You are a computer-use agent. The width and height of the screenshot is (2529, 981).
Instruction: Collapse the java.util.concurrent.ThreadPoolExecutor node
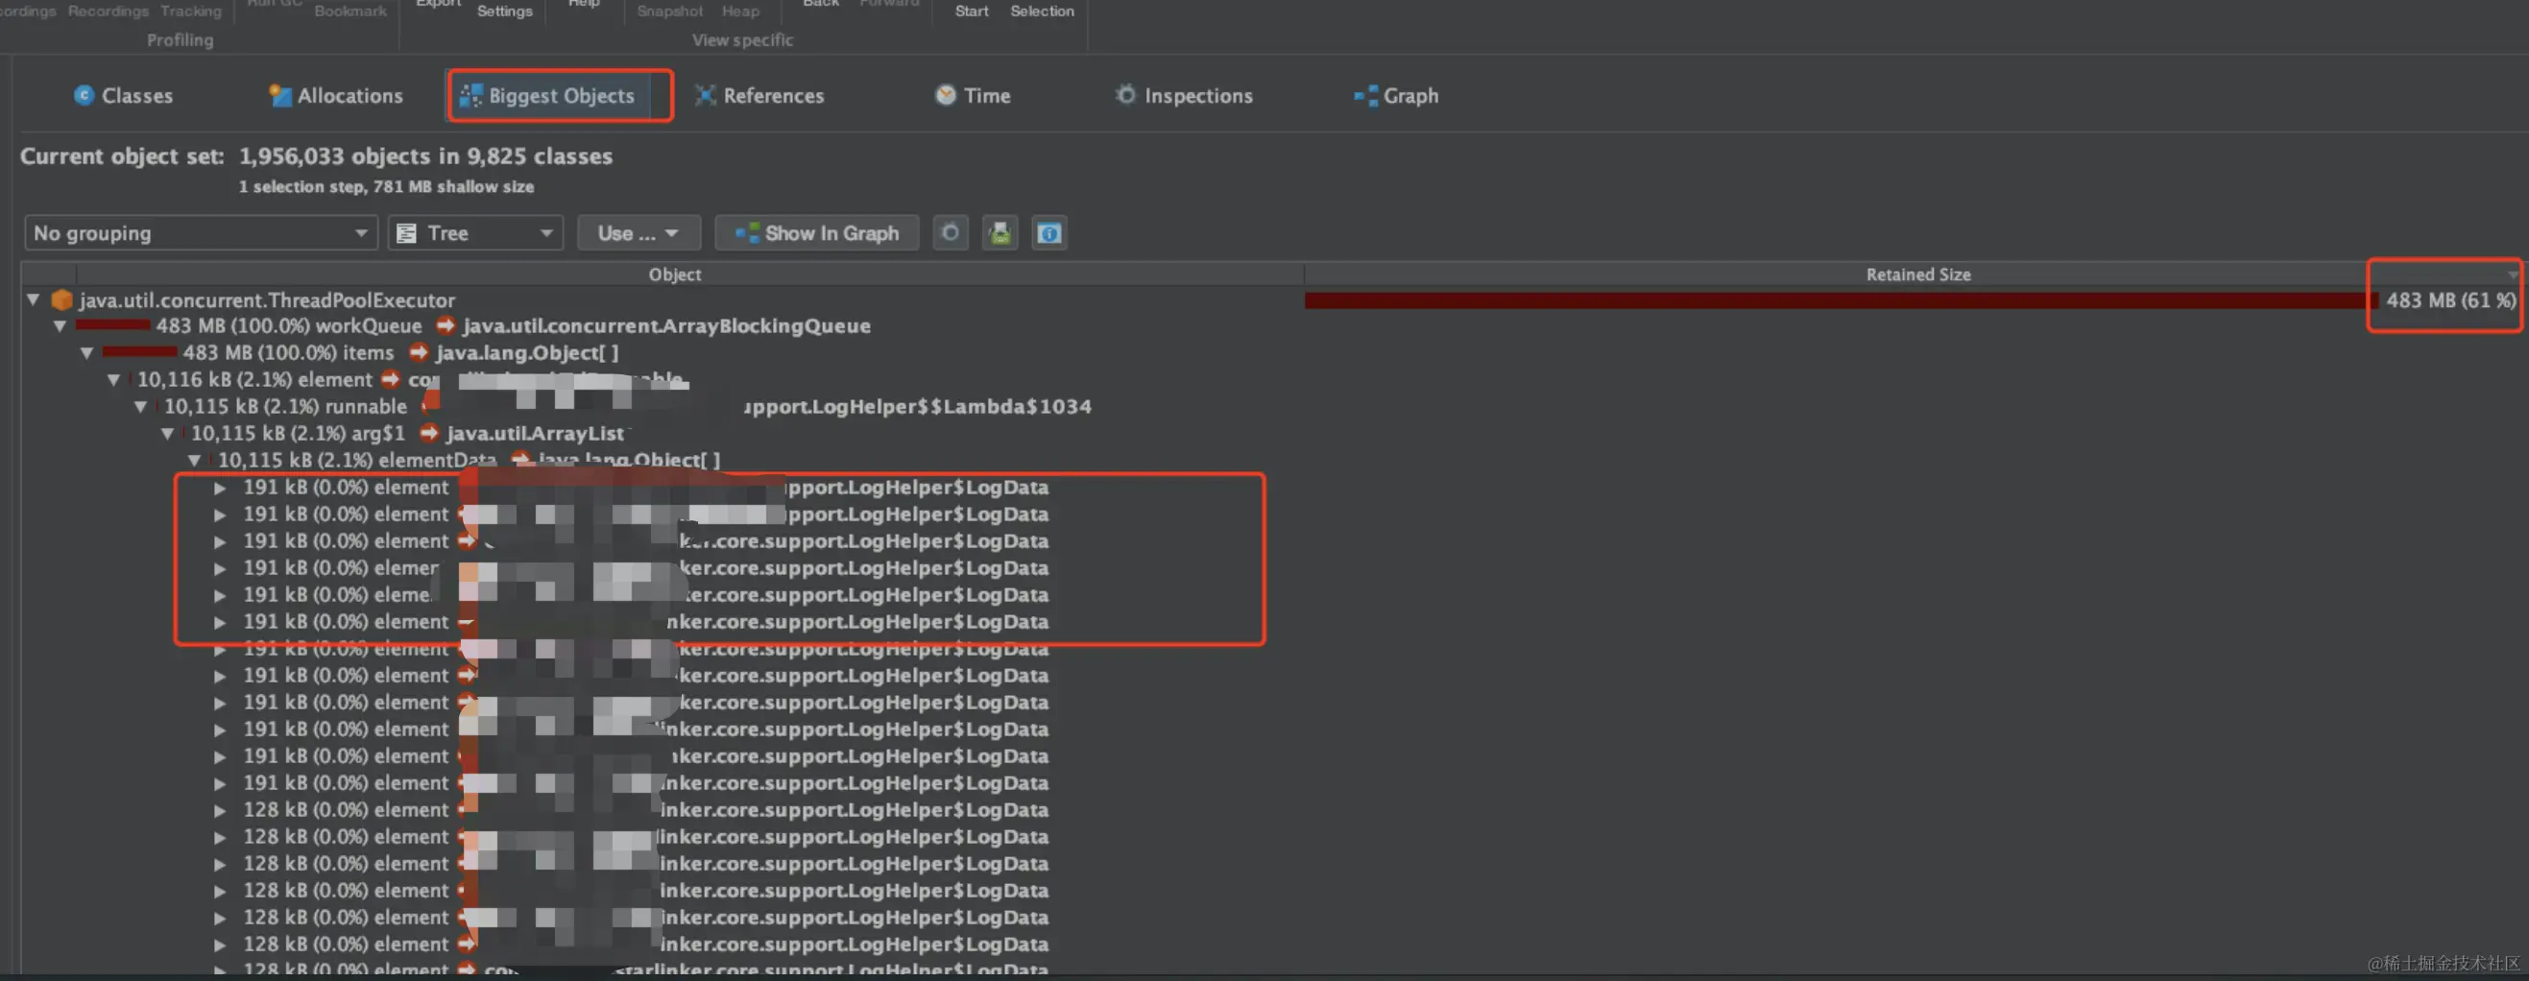(34, 299)
